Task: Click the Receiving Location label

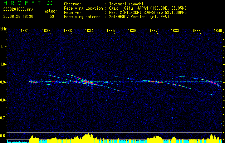Action: coord(83,8)
